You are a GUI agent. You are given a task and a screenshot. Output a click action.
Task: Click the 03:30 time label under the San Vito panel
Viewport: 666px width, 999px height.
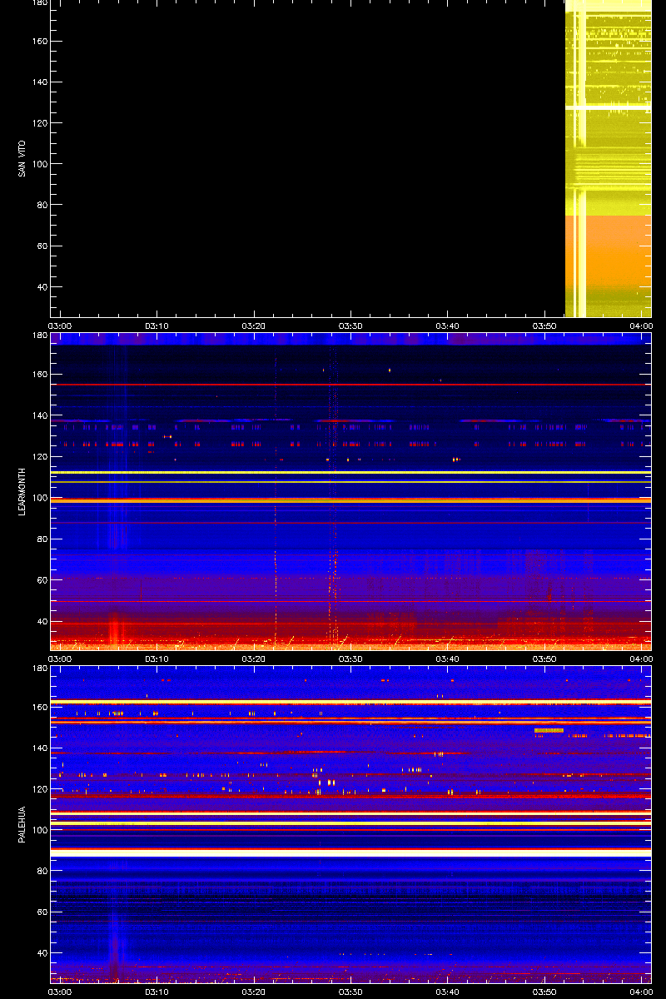(350, 326)
